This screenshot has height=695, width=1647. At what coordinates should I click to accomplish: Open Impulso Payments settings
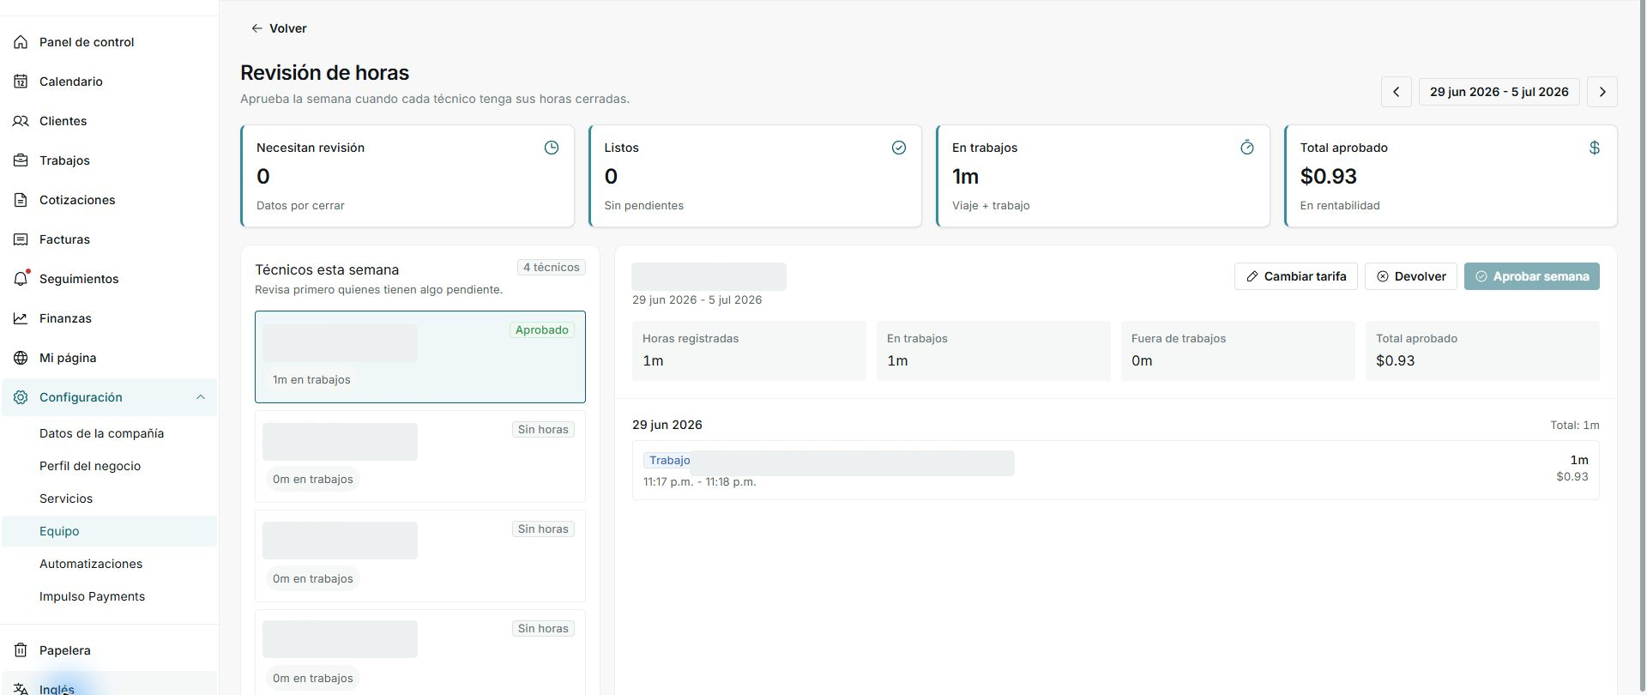pyautogui.click(x=92, y=596)
